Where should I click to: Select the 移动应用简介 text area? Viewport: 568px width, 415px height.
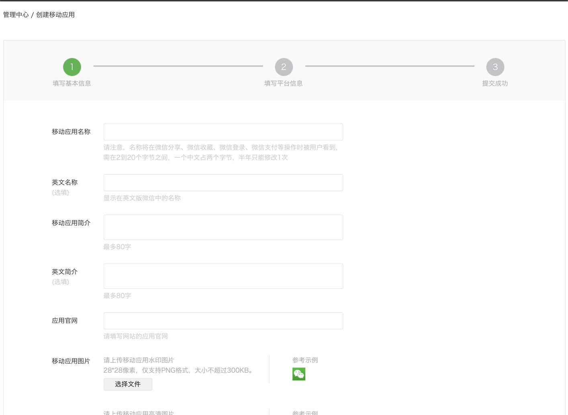tap(223, 227)
